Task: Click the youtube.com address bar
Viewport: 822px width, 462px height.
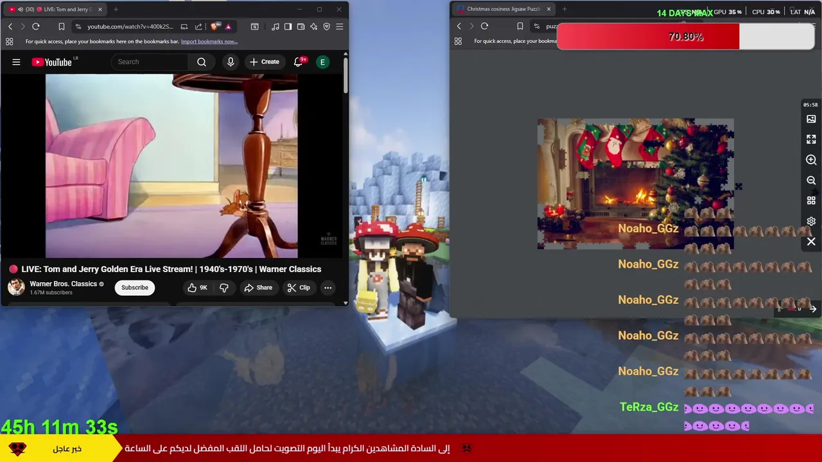Action: [130, 26]
